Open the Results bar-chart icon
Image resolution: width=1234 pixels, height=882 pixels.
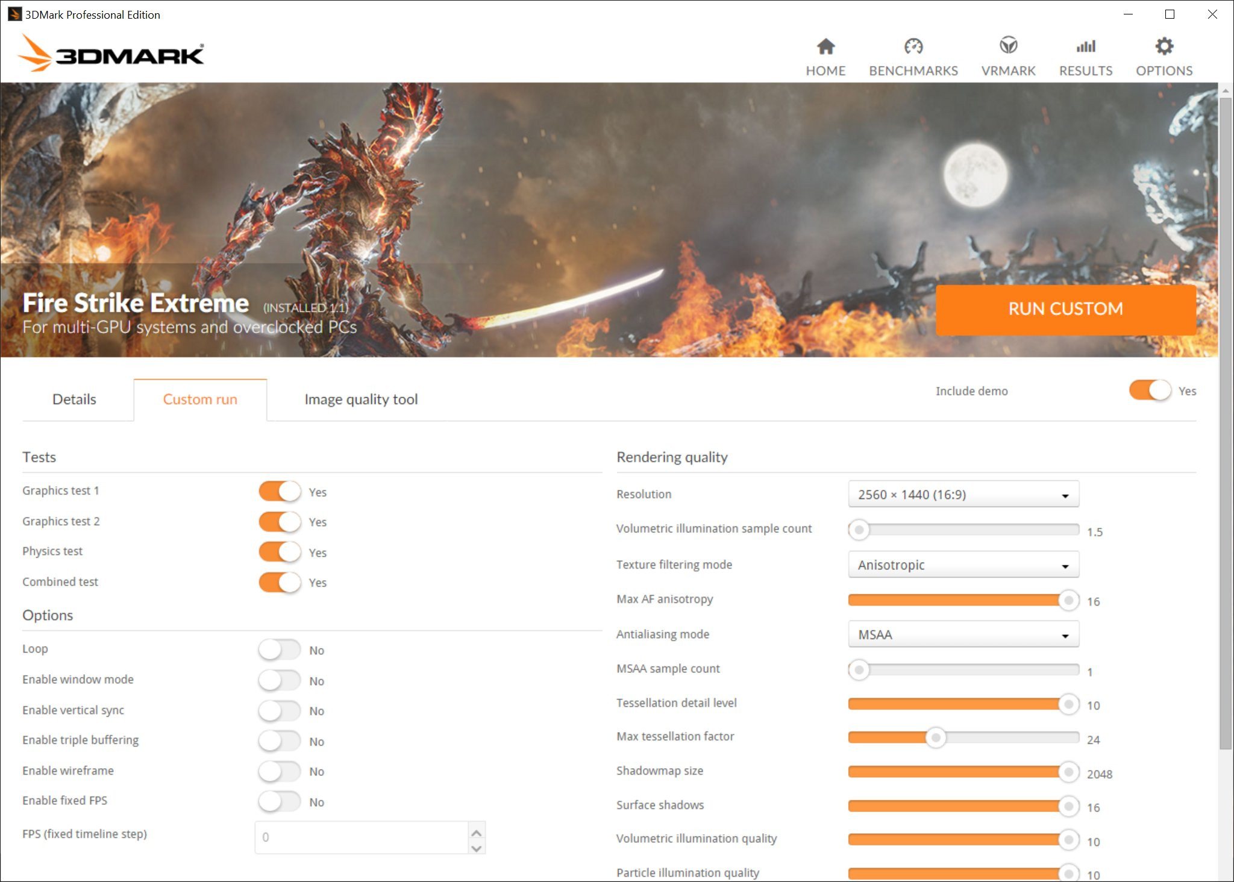pos(1086,46)
